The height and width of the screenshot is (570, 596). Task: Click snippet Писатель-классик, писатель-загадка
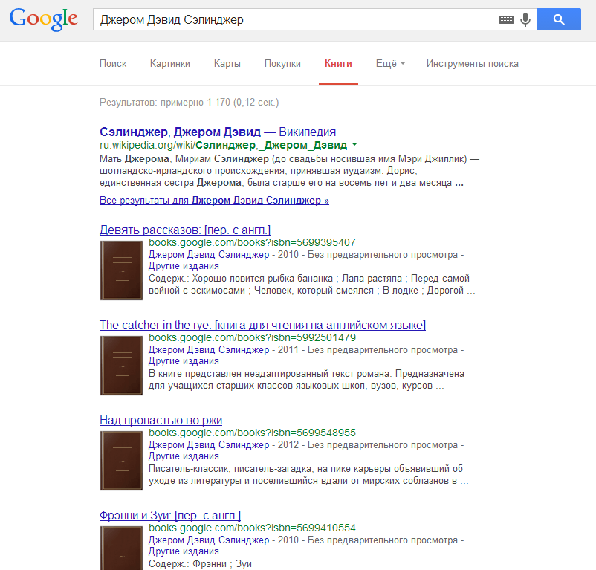308,474
